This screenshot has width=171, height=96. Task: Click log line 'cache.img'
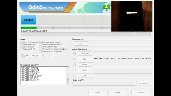[30, 68]
